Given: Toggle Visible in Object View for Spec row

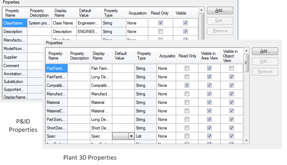Looking at the screenshot, I should pos(231,136).
